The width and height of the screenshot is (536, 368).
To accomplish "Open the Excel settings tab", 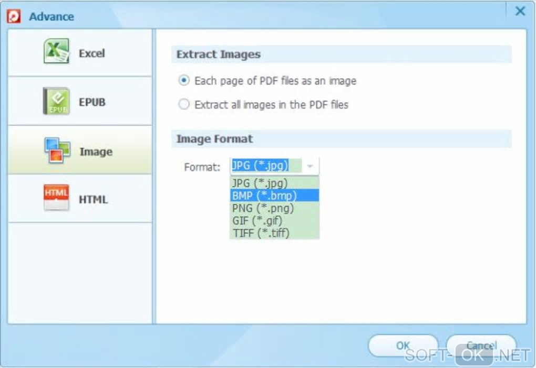I will point(80,53).
